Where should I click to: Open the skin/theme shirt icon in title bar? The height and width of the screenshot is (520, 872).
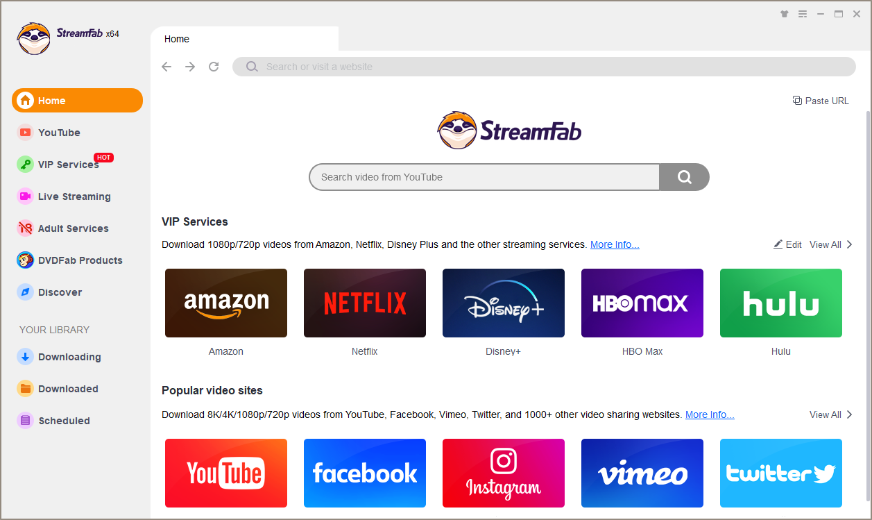785,14
